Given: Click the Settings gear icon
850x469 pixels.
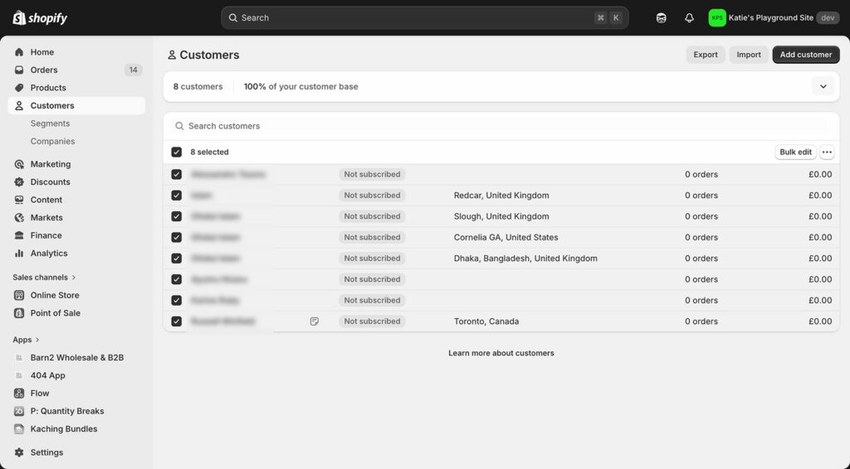Looking at the screenshot, I should tap(19, 452).
